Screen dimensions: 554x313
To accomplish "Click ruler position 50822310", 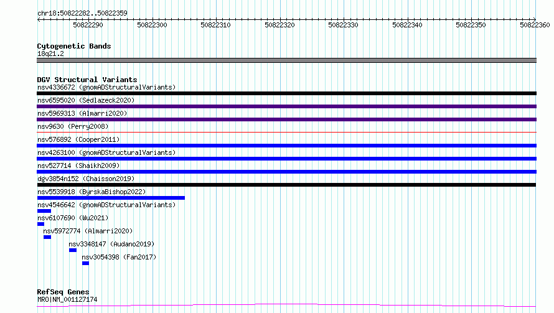I will [x=215, y=25].
